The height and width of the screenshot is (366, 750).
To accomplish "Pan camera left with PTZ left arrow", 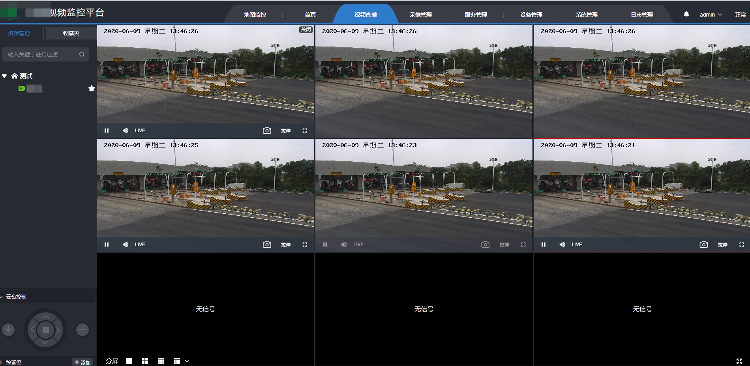I will point(33,330).
